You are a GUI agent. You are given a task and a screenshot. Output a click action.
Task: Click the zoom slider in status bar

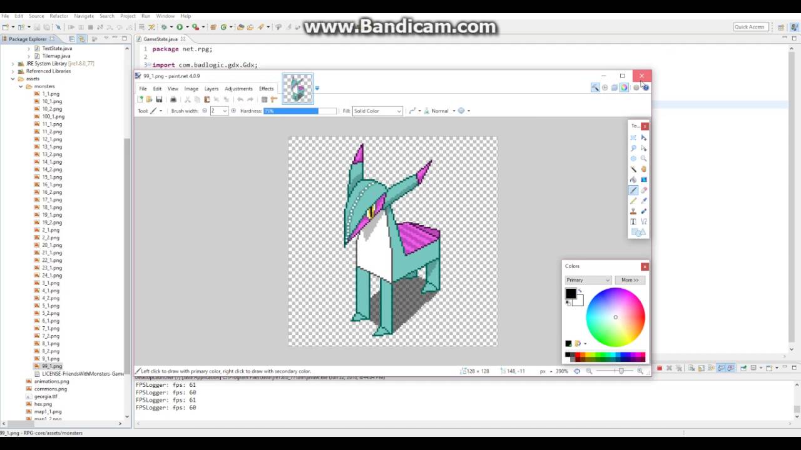click(621, 371)
